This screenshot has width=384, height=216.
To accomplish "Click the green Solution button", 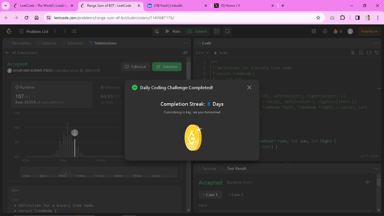I will [167, 67].
